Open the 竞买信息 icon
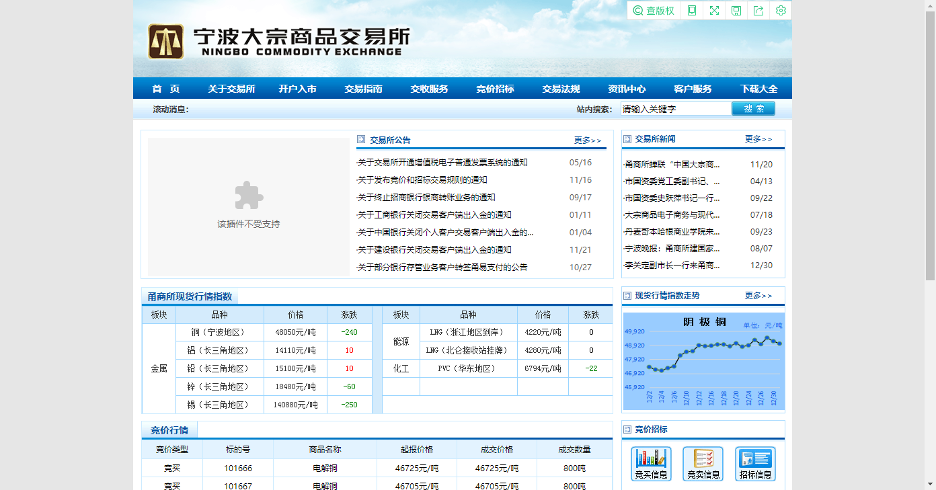 651,464
